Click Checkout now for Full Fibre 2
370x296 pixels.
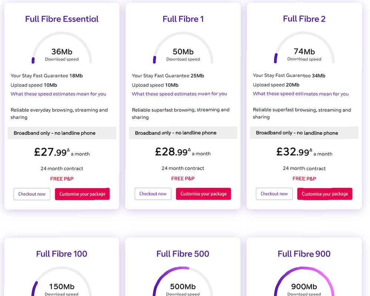coord(274,194)
